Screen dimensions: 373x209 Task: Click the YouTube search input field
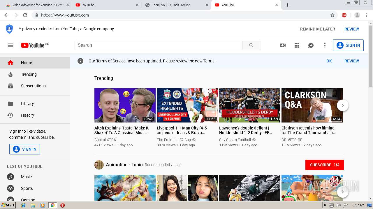159,45
